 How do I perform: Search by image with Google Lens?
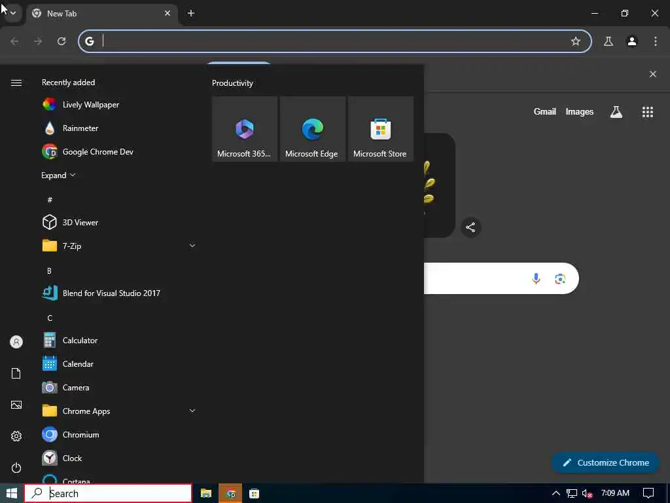click(x=560, y=279)
